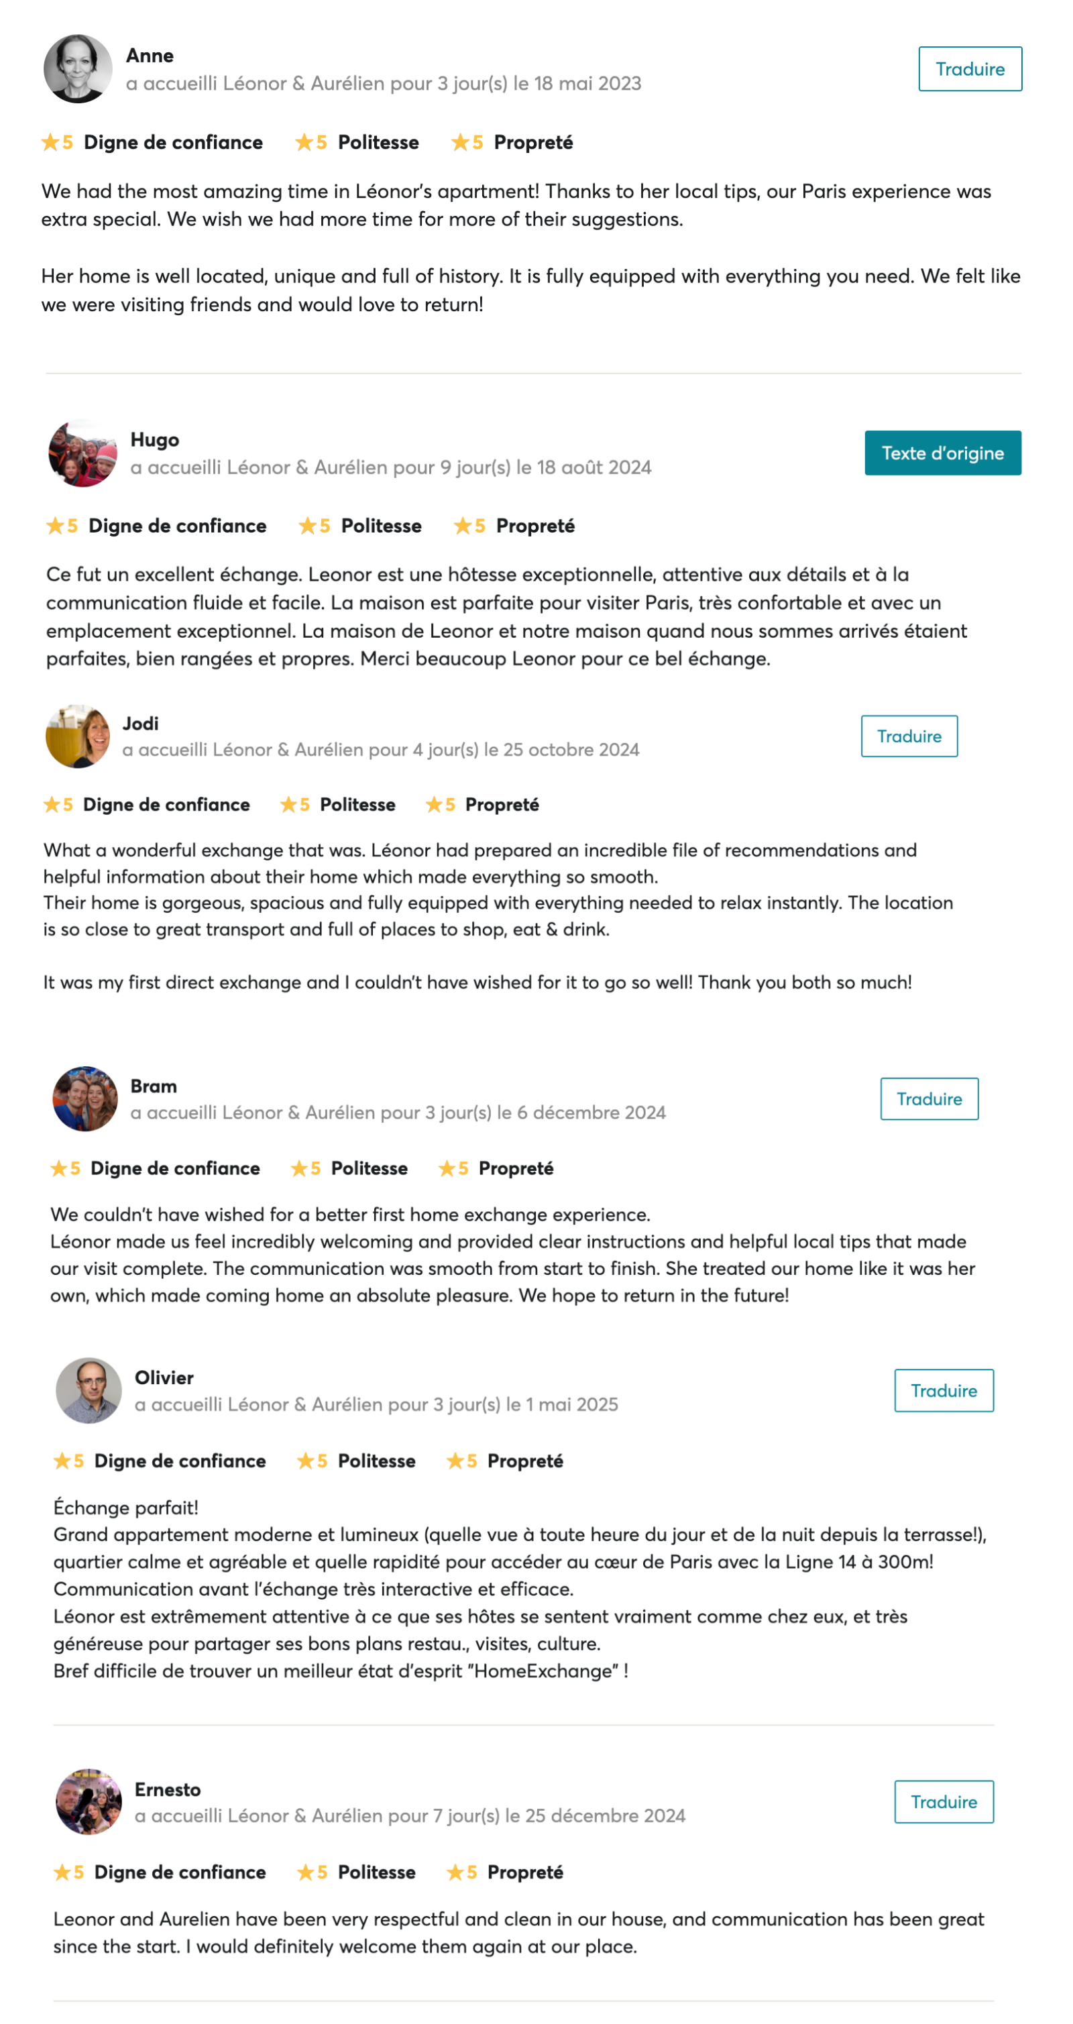Click the trust rating star in Anne's review

pyautogui.click(x=50, y=142)
